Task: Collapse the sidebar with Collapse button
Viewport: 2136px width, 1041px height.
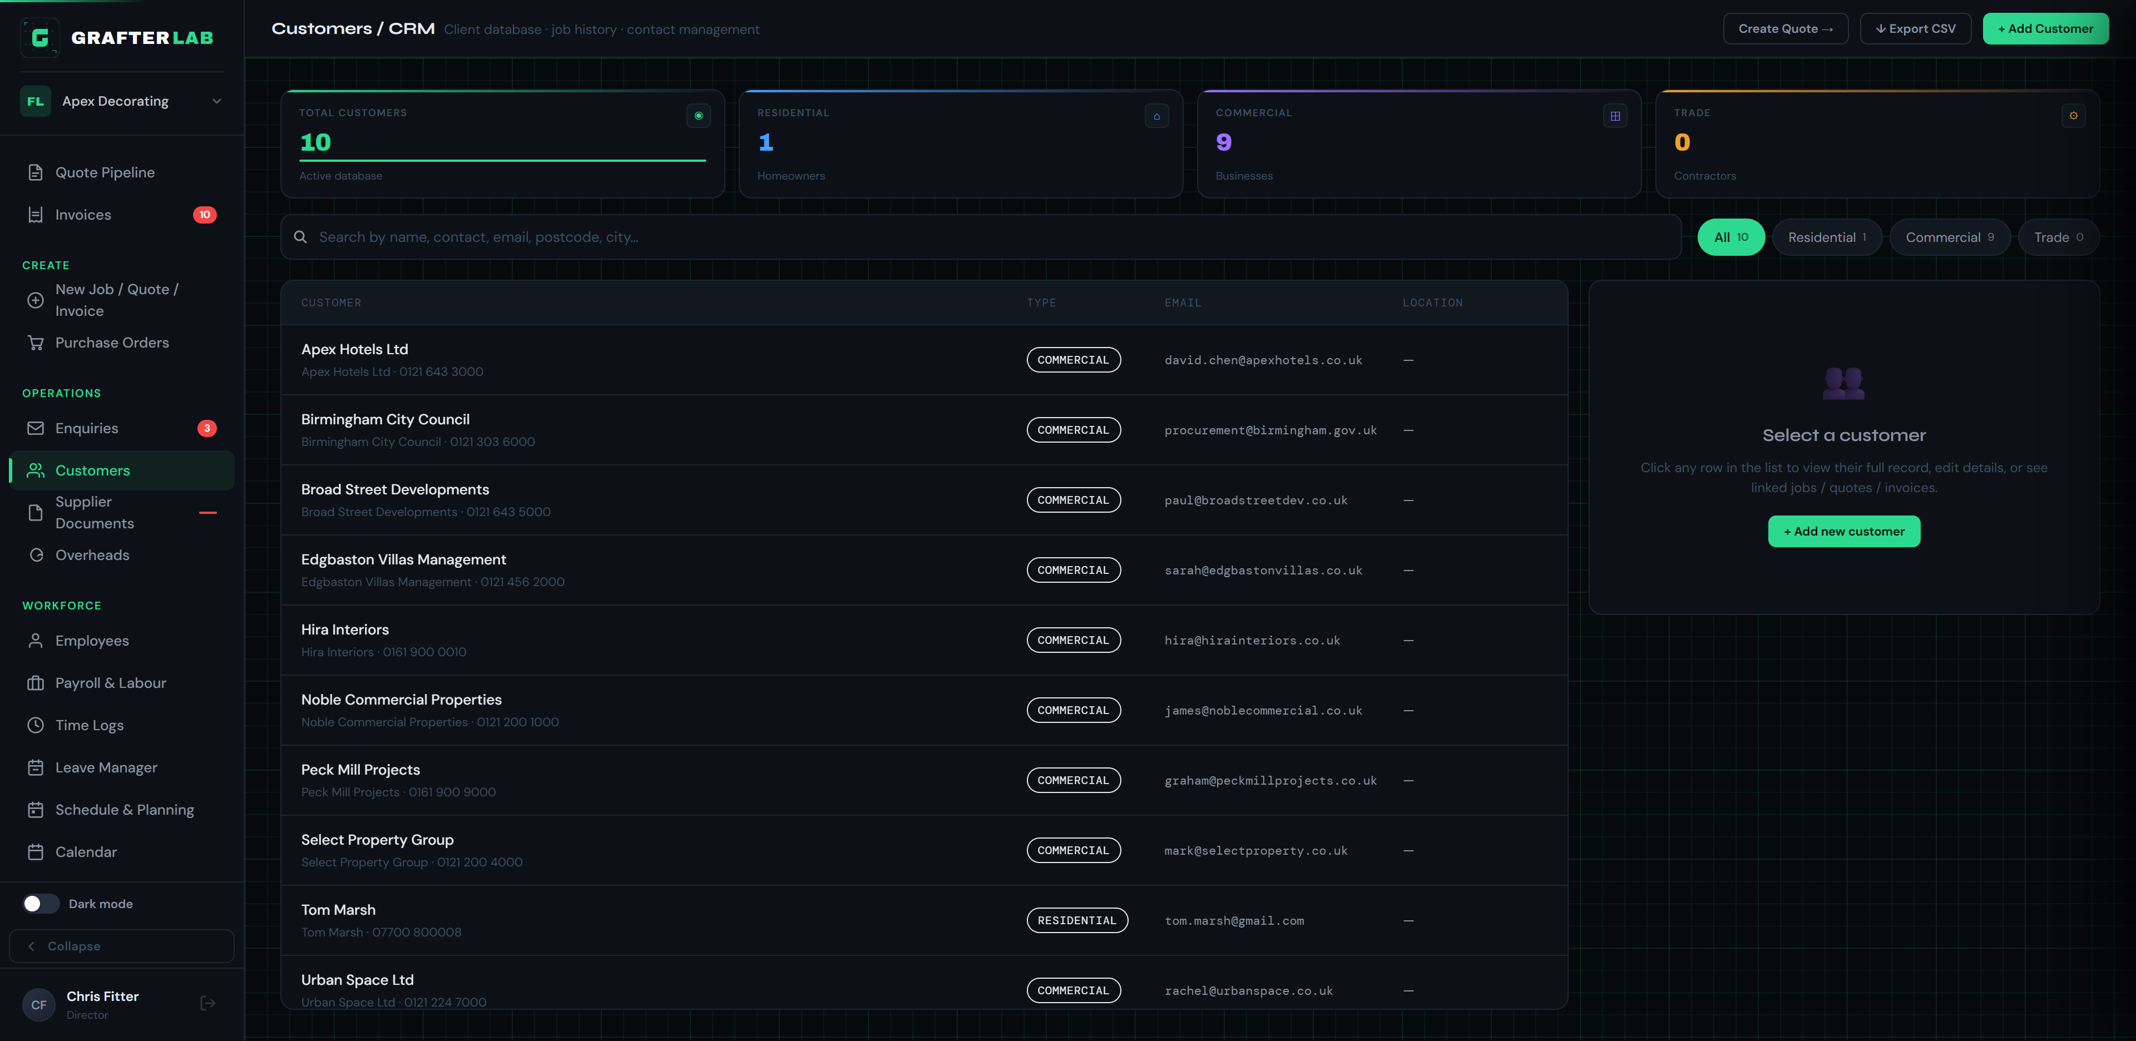Action: (122, 946)
